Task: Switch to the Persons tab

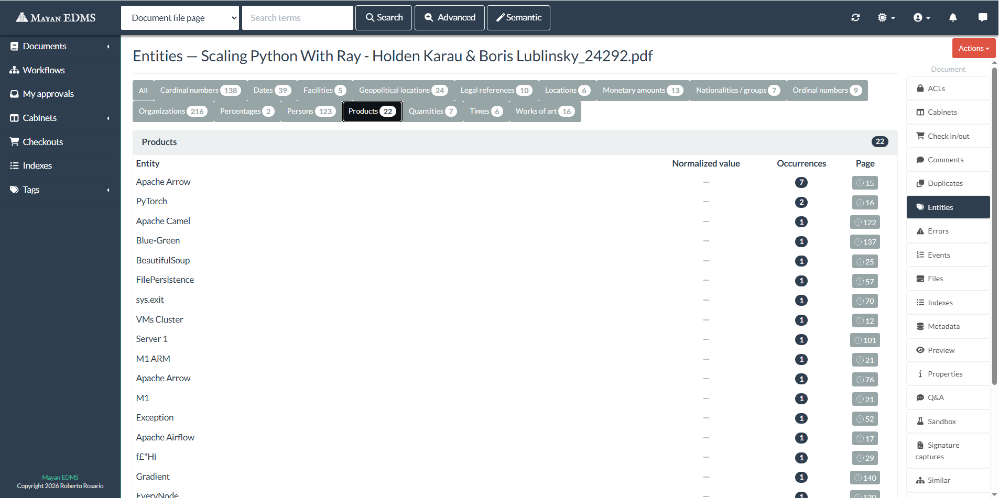Action: [x=311, y=112]
